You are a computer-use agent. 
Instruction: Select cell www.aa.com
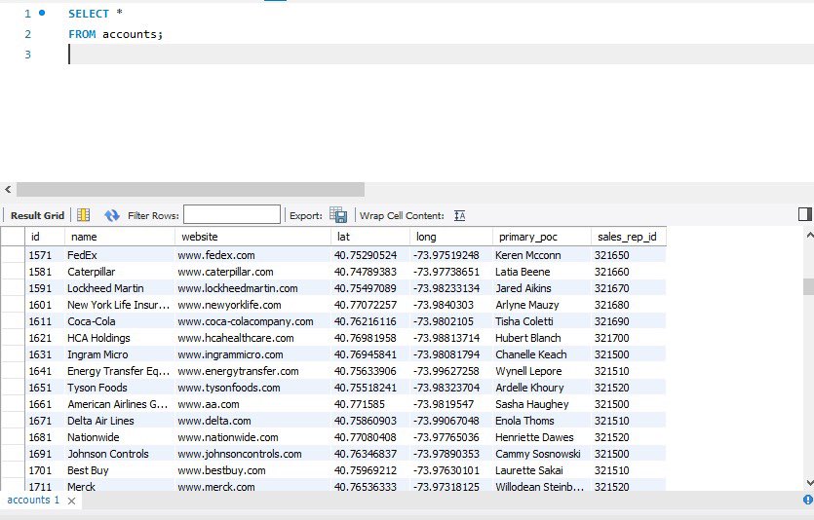pos(252,404)
